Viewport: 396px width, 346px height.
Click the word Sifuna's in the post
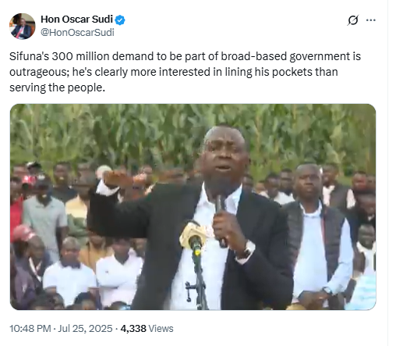click(x=29, y=56)
